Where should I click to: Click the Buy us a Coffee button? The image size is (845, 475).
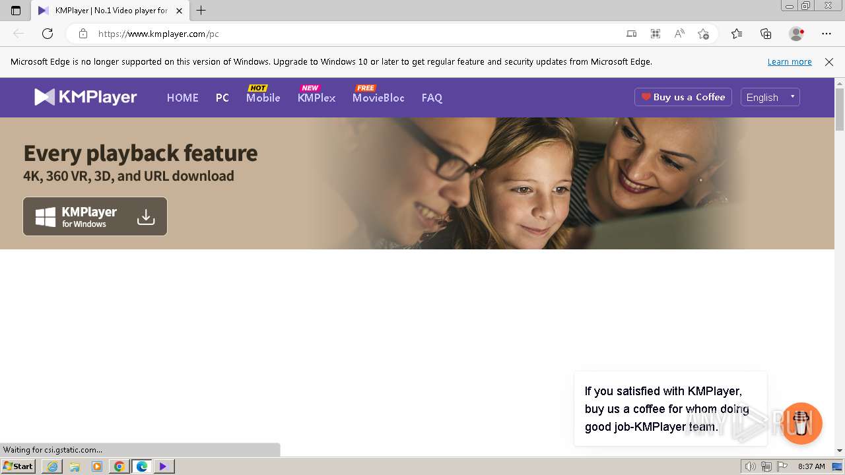pyautogui.click(x=683, y=97)
